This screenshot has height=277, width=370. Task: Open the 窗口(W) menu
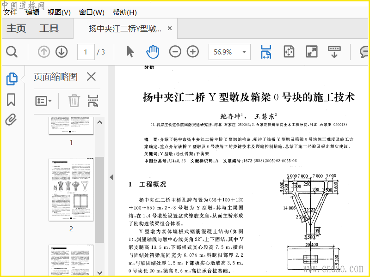92,12
